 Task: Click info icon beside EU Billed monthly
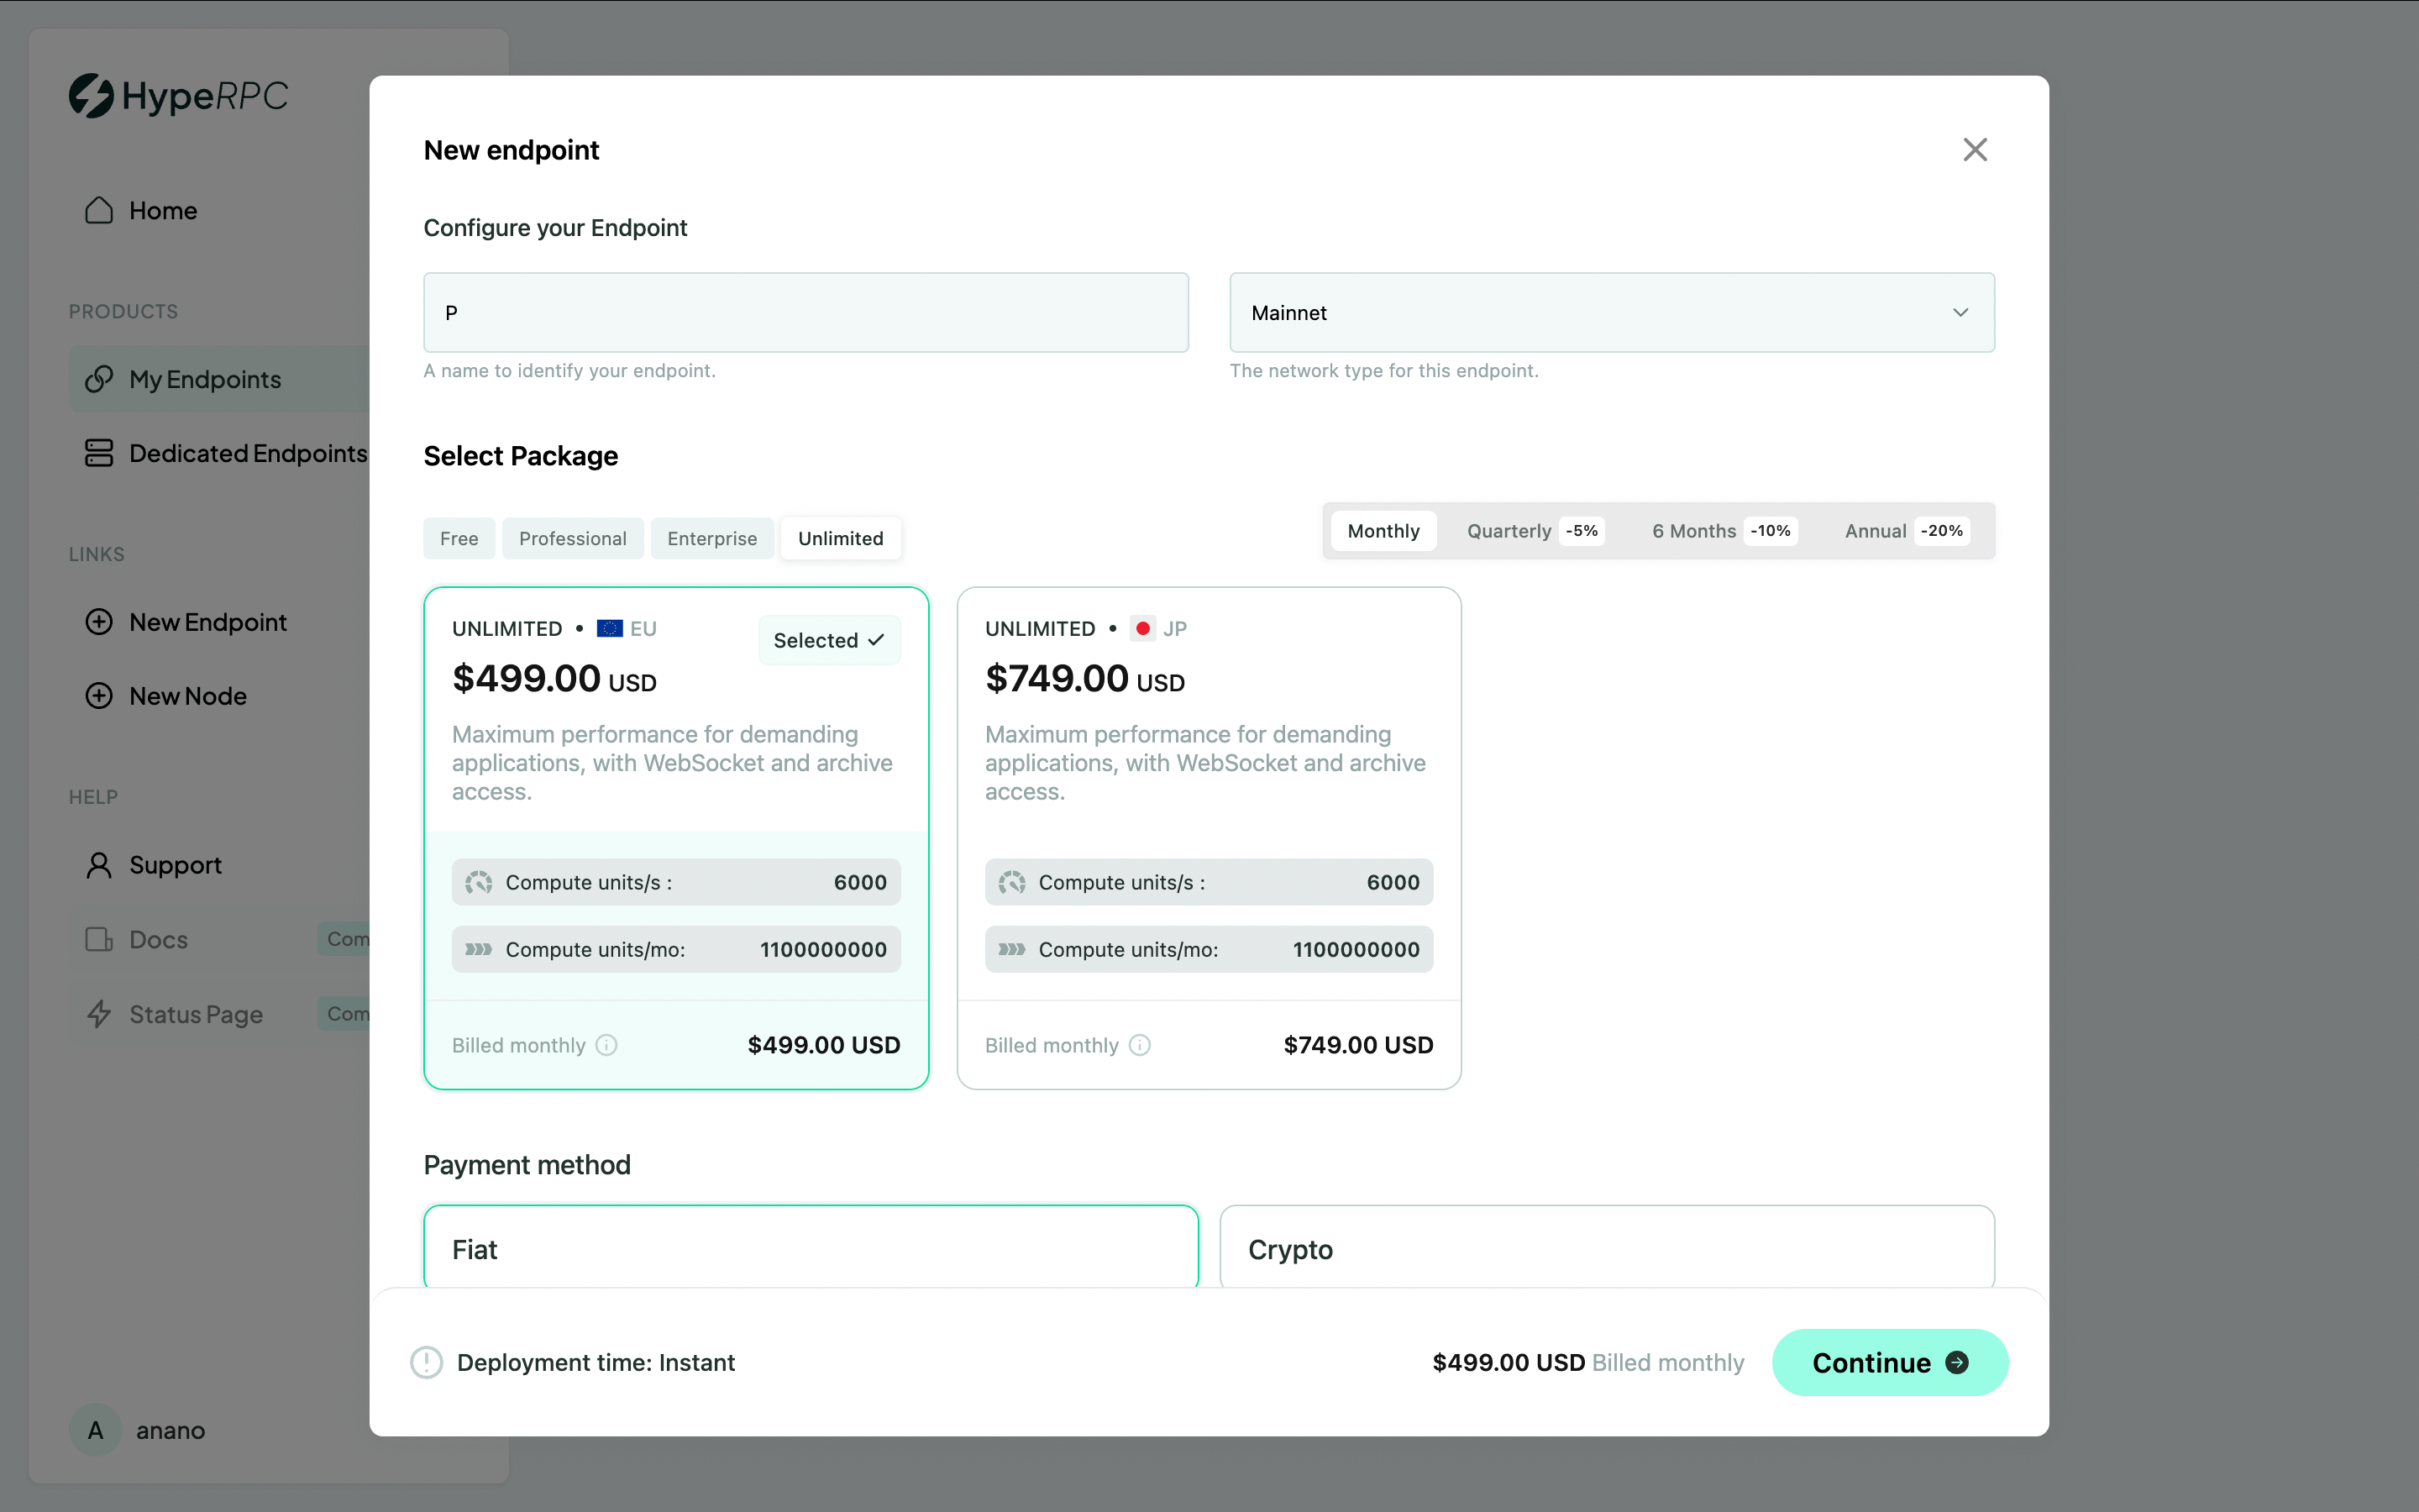pyautogui.click(x=606, y=1045)
